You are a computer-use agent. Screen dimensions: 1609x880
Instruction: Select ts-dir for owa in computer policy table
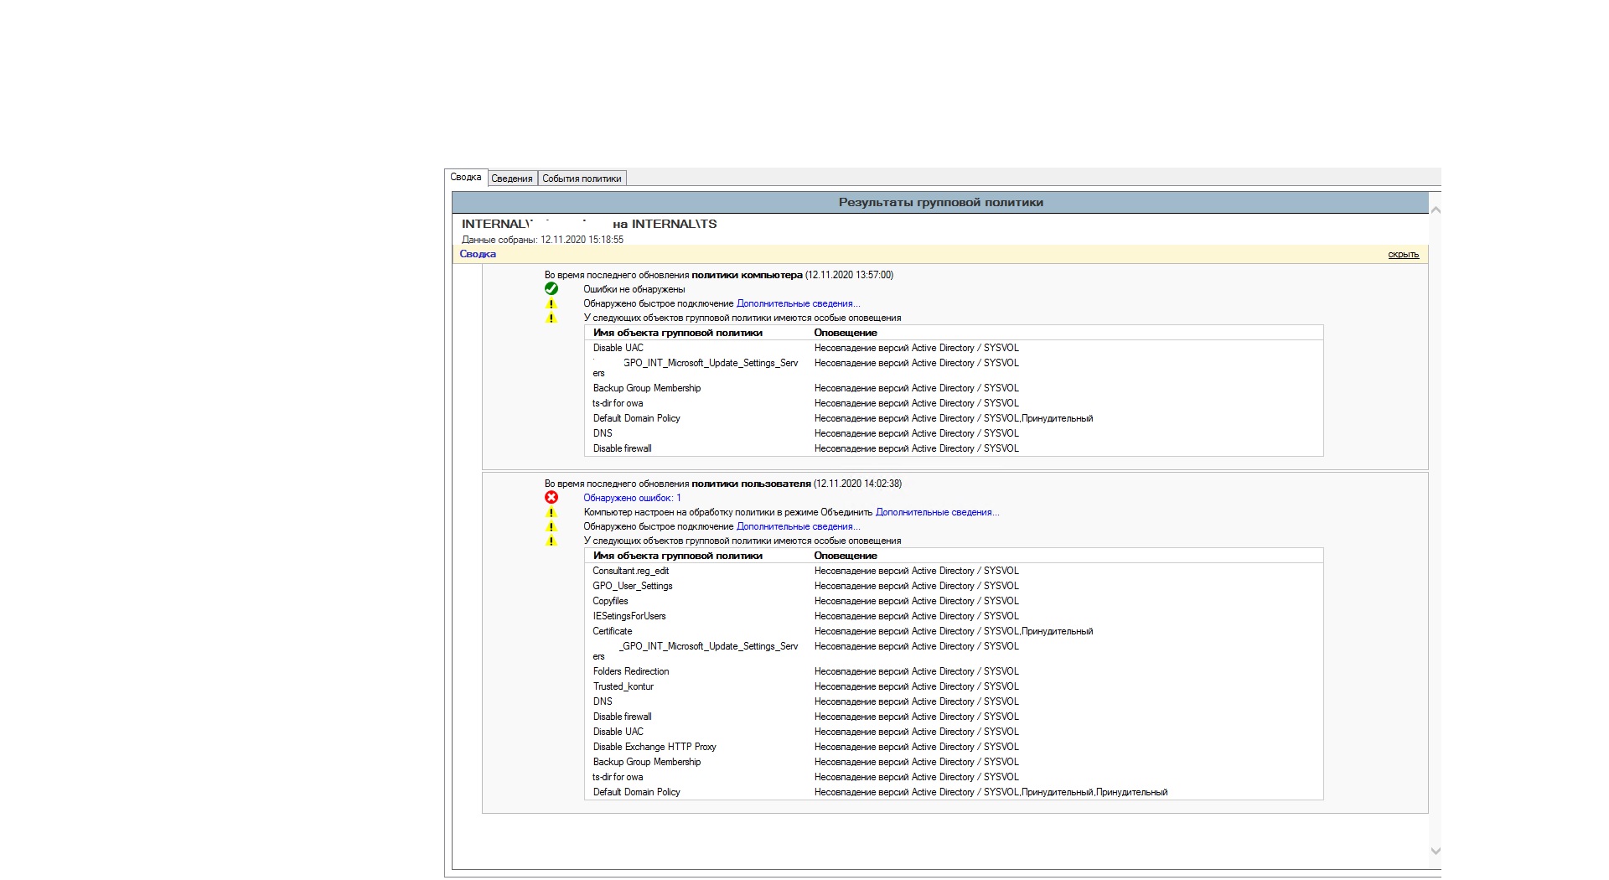(x=954, y=403)
